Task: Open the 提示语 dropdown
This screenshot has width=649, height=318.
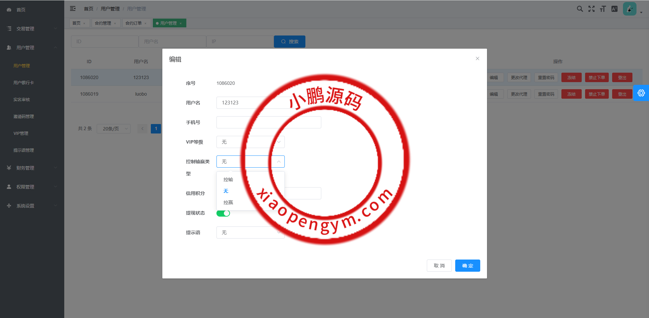Action: 250,233
